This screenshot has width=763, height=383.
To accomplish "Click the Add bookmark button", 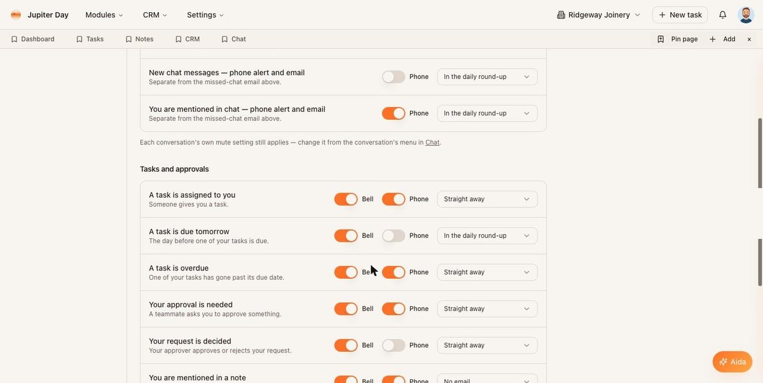I will click(x=722, y=39).
